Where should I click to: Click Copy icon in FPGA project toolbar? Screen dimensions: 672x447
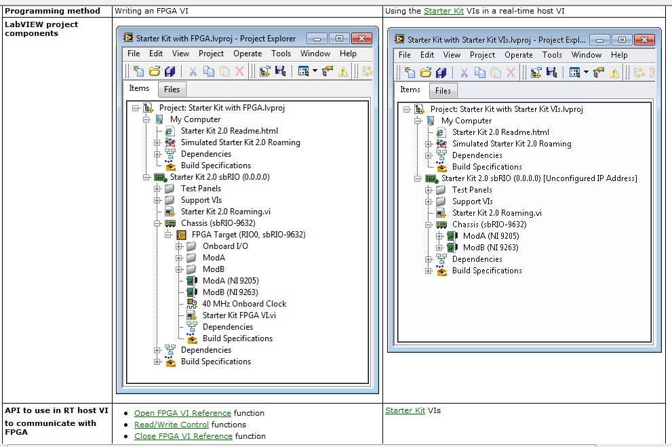tap(209, 71)
